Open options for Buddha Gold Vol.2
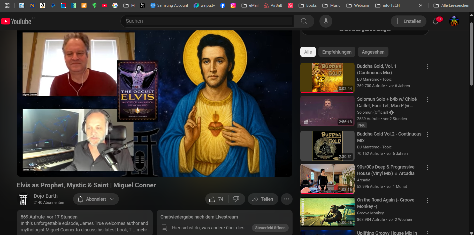 click(x=427, y=135)
